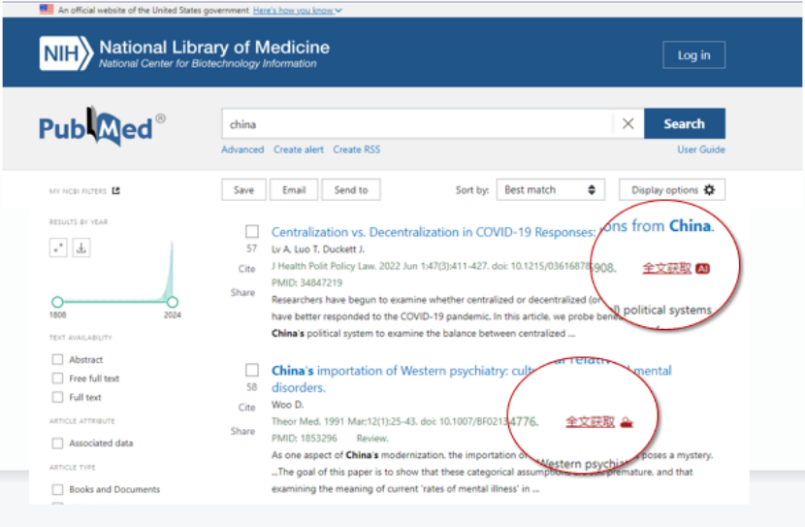
Task: Clear the search box with the X icon
Action: point(628,124)
